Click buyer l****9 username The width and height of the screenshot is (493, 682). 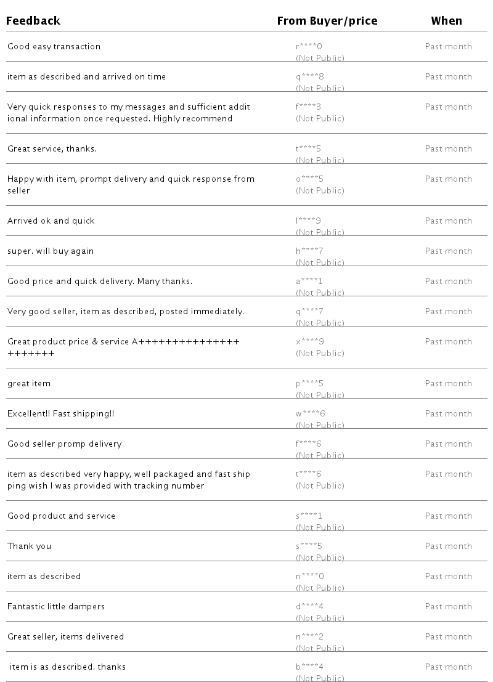(x=308, y=221)
